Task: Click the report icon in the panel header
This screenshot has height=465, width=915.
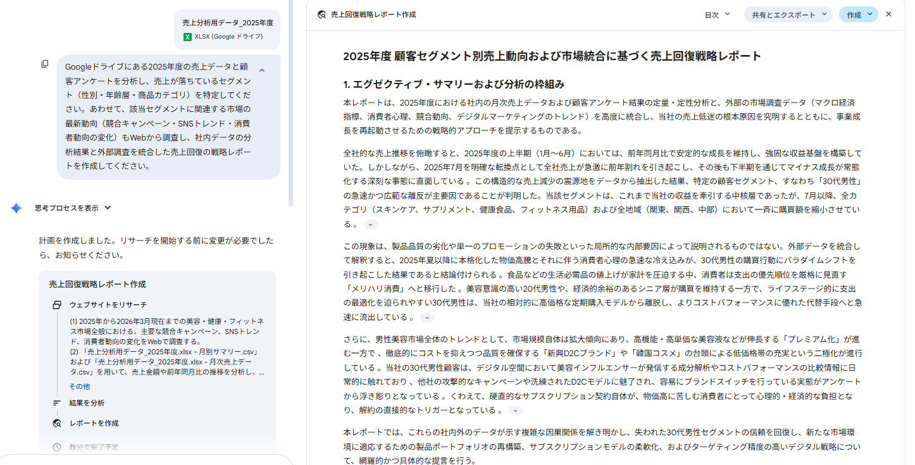Action: (321, 15)
